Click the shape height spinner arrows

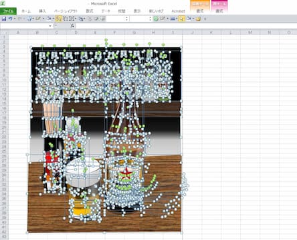point(126,19)
